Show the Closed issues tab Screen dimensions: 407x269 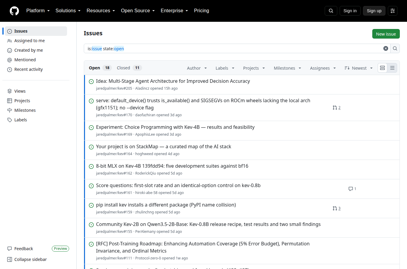[x=129, y=68]
